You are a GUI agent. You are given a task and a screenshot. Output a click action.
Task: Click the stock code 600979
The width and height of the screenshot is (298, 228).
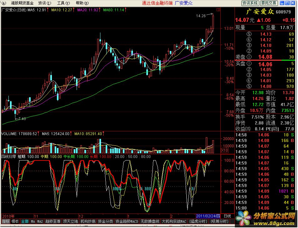click(283, 12)
